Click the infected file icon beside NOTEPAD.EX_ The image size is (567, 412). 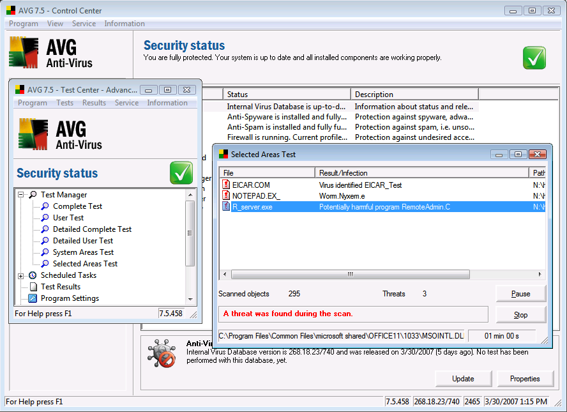click(x=225, y=195)
